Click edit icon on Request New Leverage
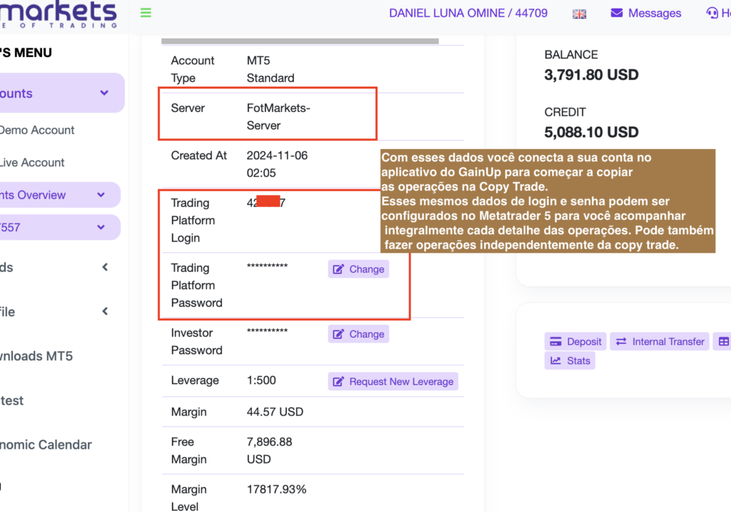This screenshot has width=731, height=512. [x=338, y=381]
